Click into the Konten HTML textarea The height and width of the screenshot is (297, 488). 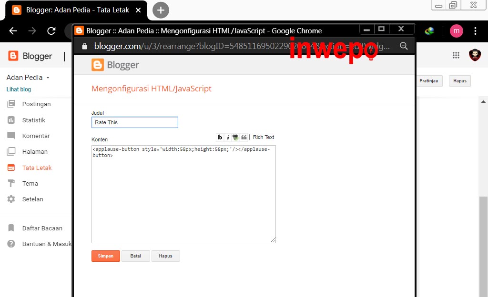[x=183, y=194]
